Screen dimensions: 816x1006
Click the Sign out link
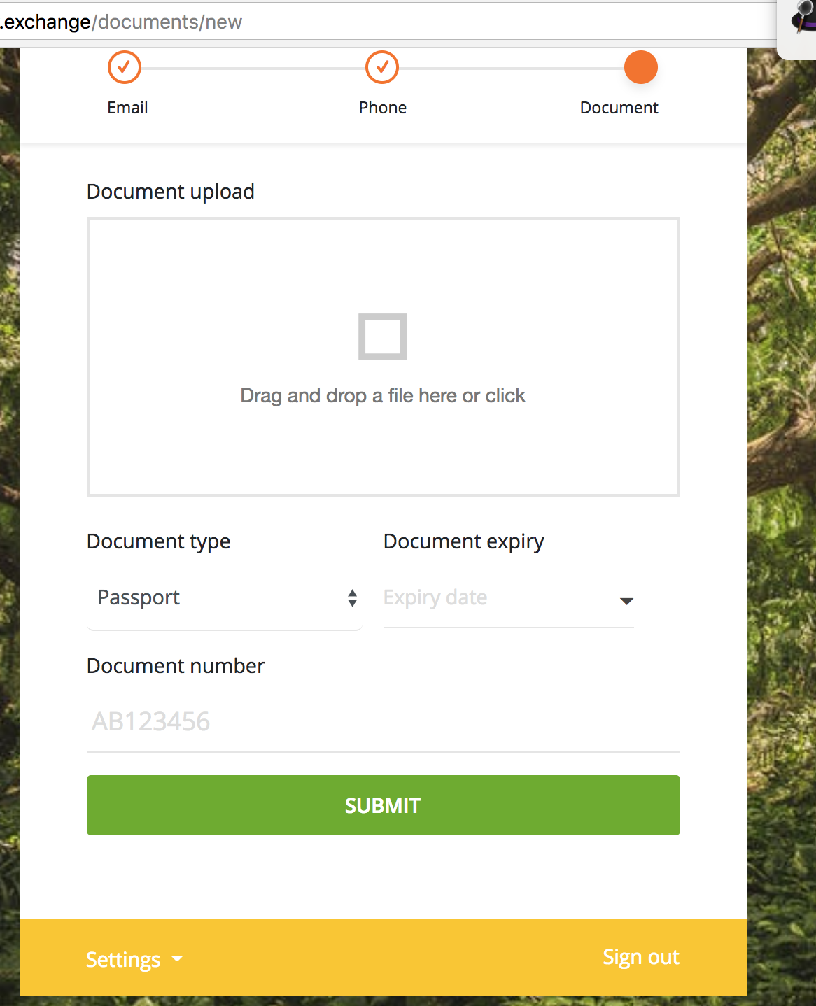pyautogui.click(x=640, y=957)
